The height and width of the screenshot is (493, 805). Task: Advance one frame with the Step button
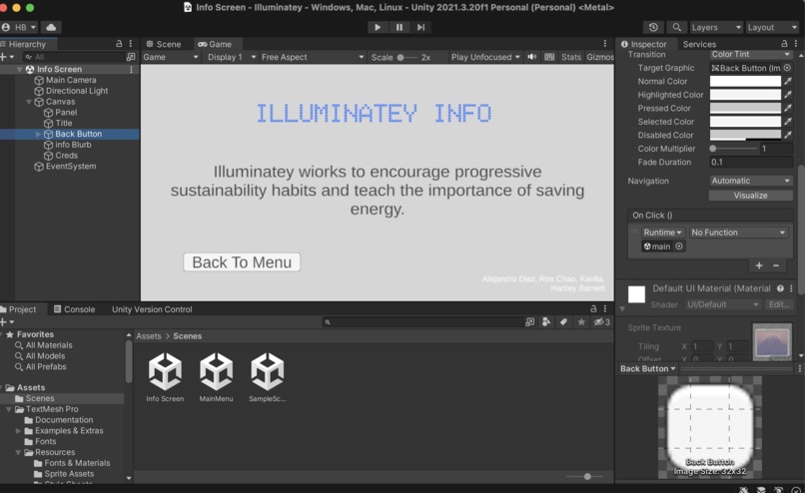(x=421, y=27)
